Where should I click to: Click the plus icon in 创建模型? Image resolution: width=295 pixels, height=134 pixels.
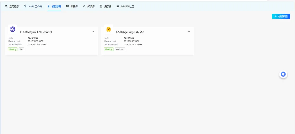(x=276, y=17)
